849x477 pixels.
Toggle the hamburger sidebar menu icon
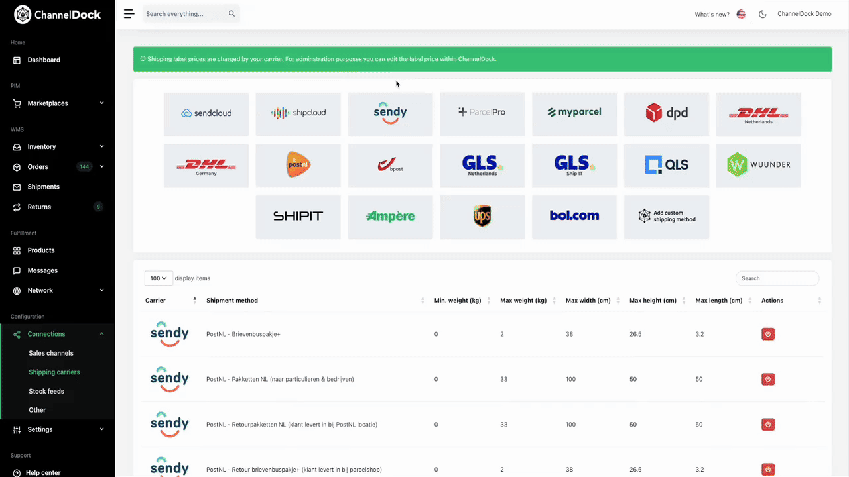[129, 13]
